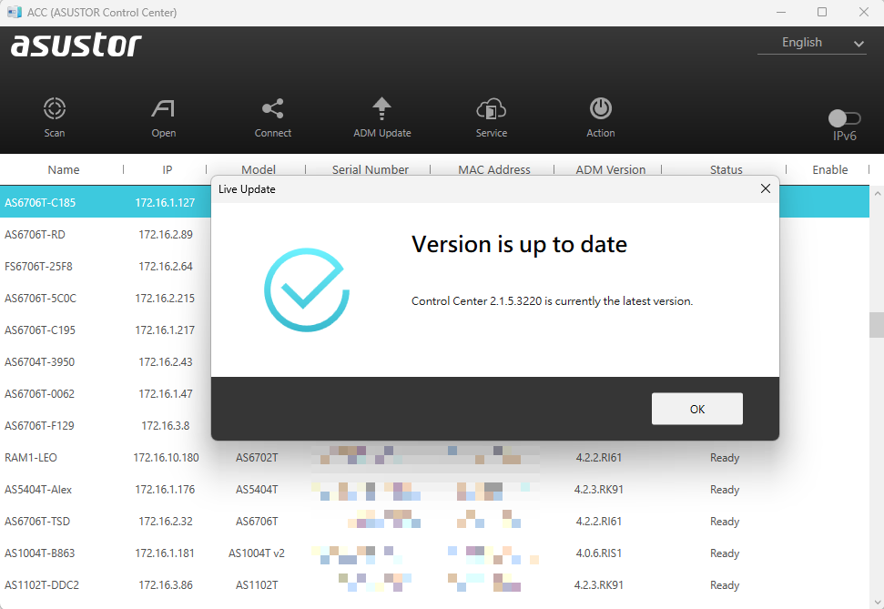Image resolution: width=884 pixels, height=609 pixels.
Task: Click the Live Update dialog title
Action: point(247,189)
